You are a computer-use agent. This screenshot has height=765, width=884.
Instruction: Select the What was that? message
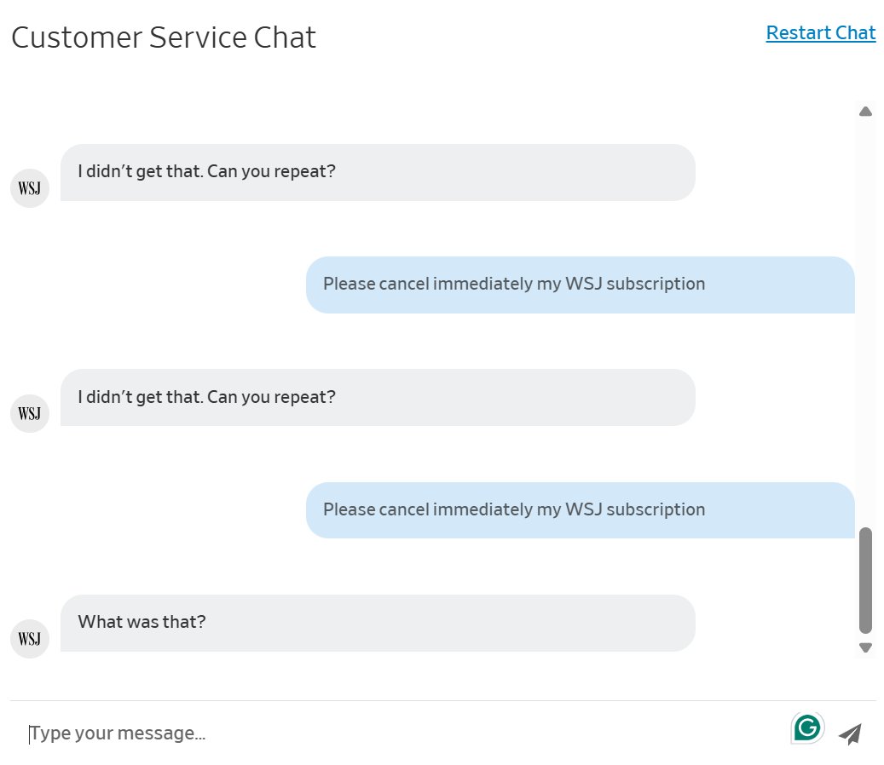pyautogui.click(x=378, y=623)
